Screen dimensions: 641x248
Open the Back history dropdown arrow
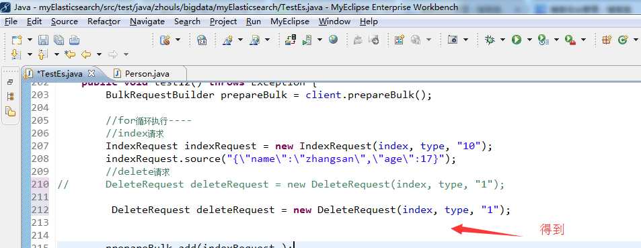point(99,54)
